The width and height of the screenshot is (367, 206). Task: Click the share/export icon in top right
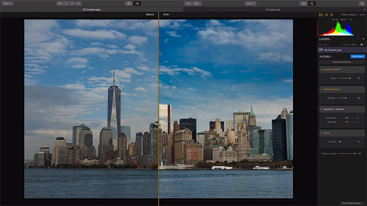click(x=362, y=3)
